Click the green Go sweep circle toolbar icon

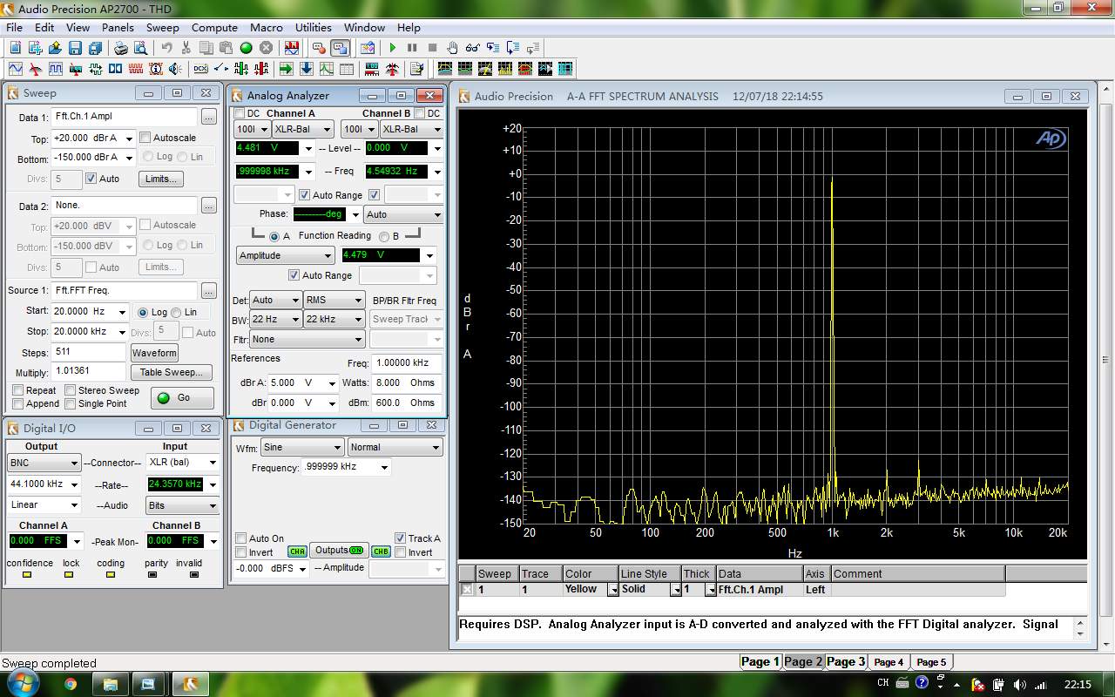246,48
